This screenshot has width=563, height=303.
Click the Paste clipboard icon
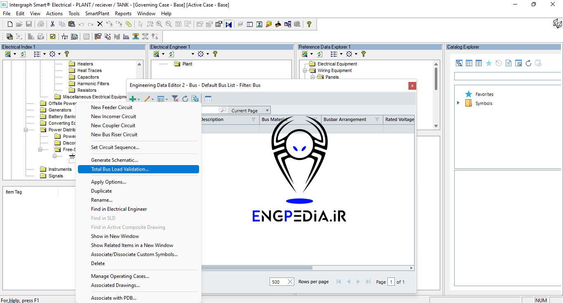coord(71,24)
